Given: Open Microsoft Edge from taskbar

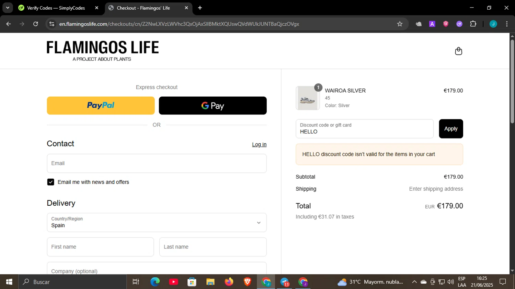Looking at the screenshot, I should pyautogui.click(x=155, y=282).
